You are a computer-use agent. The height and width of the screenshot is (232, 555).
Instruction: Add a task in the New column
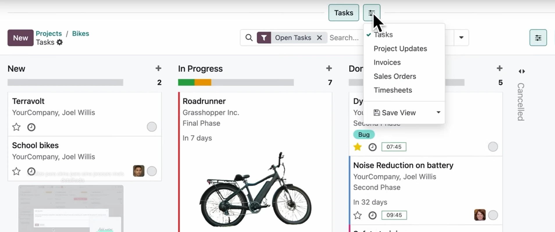click(x=158, y=68)
